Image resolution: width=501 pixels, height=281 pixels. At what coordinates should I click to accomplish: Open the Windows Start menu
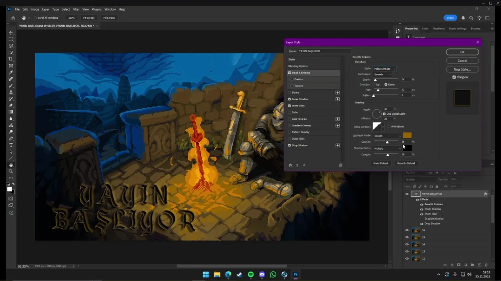tap(205, 274)
